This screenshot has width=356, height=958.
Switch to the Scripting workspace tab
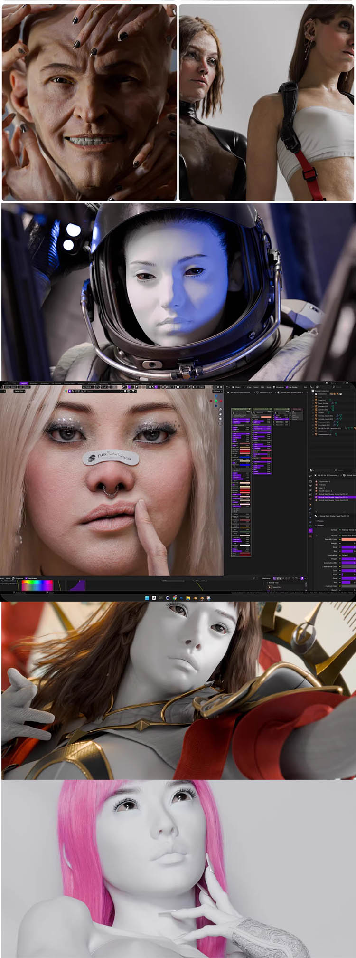145,383
